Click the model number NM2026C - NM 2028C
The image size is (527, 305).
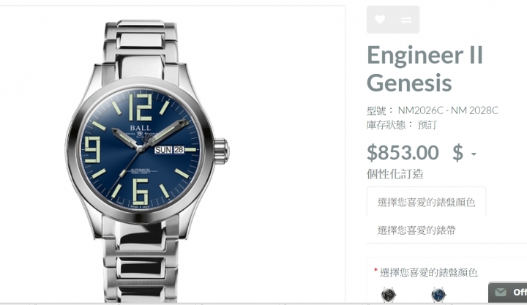tap(448, 110)
